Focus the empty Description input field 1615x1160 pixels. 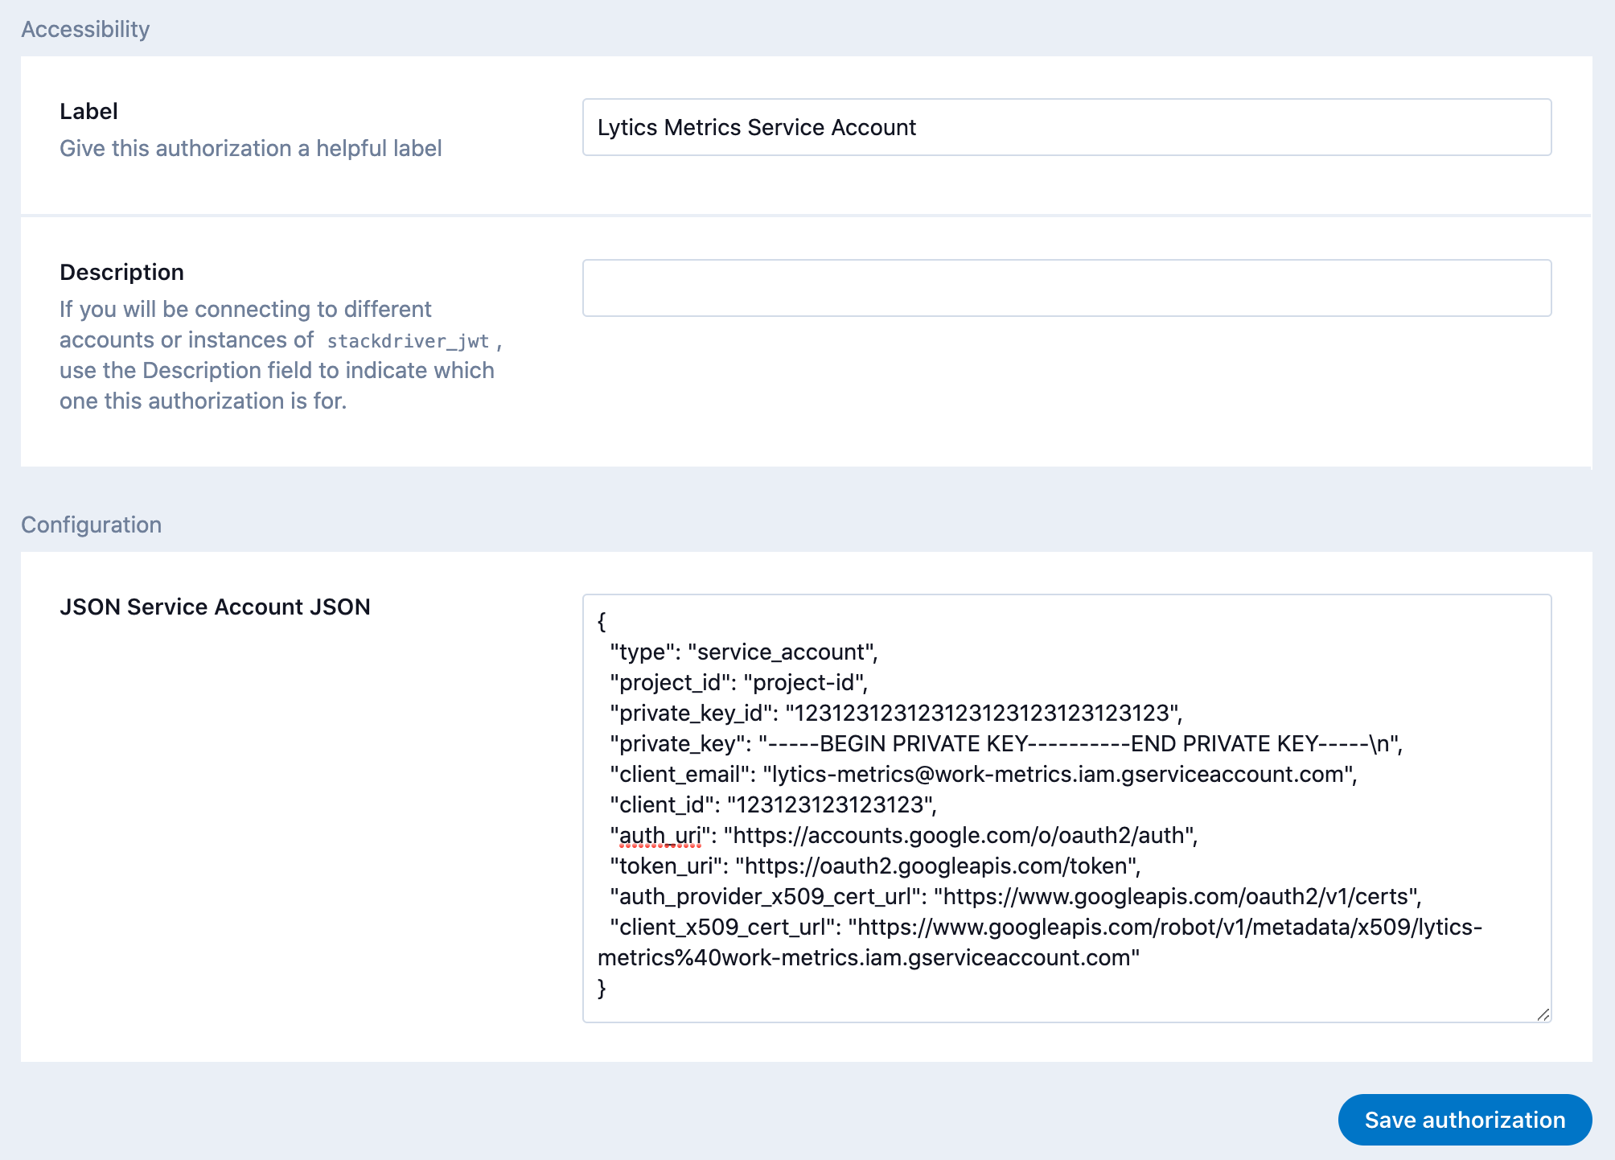(1066, 288)
